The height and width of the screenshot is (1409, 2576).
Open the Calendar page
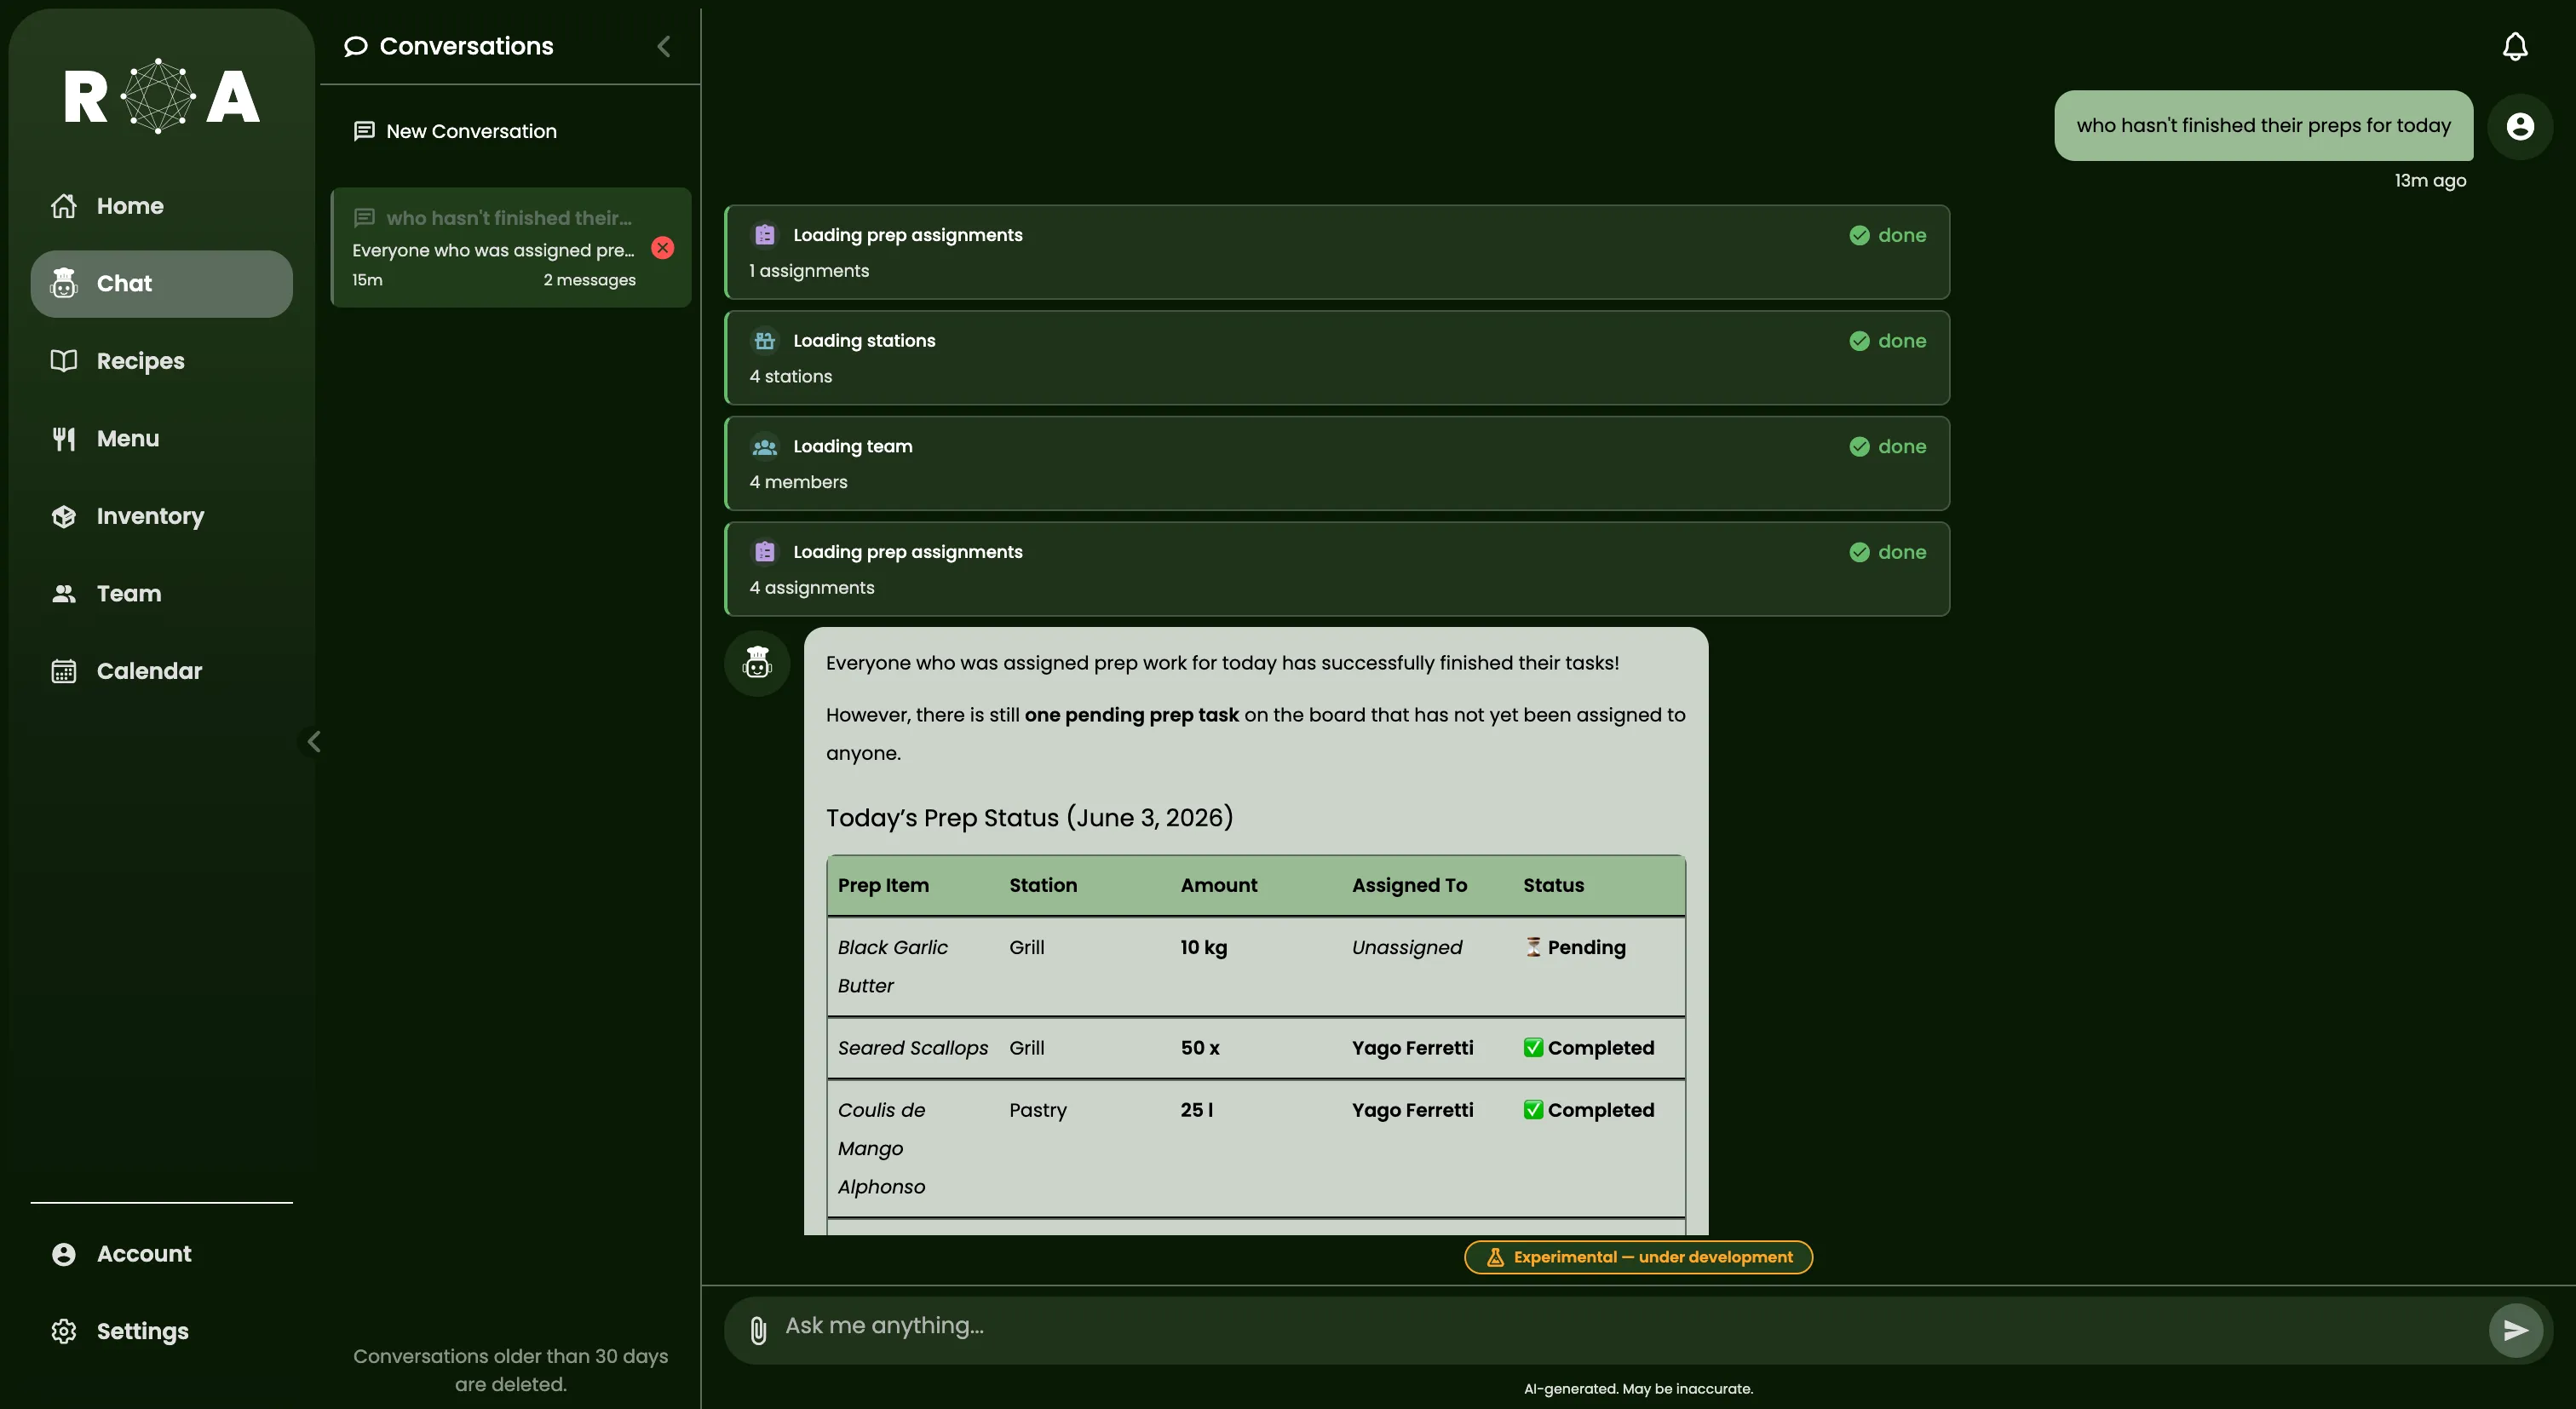pyautogui.click(x=161, y=671)
